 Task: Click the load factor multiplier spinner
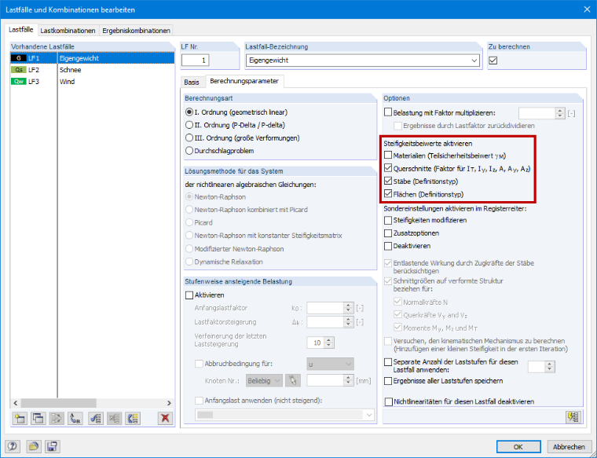click(x=559, y=113)
